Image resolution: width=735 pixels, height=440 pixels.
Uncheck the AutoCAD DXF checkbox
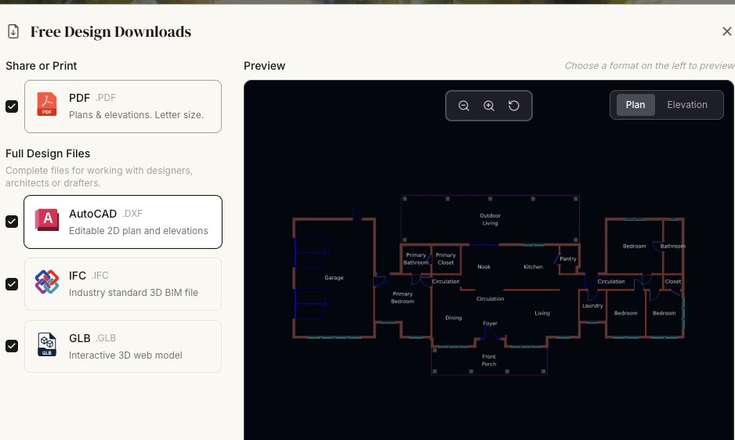pyautogui.click(x=12, y=221)
